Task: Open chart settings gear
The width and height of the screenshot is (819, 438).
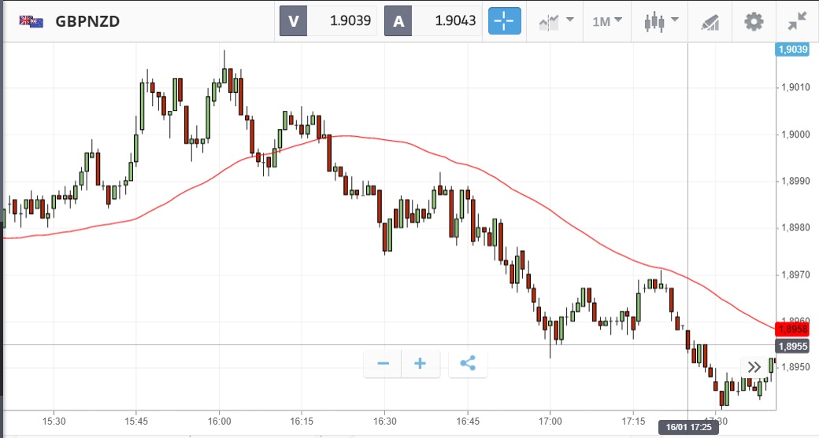Action: [x=754, y=21]
